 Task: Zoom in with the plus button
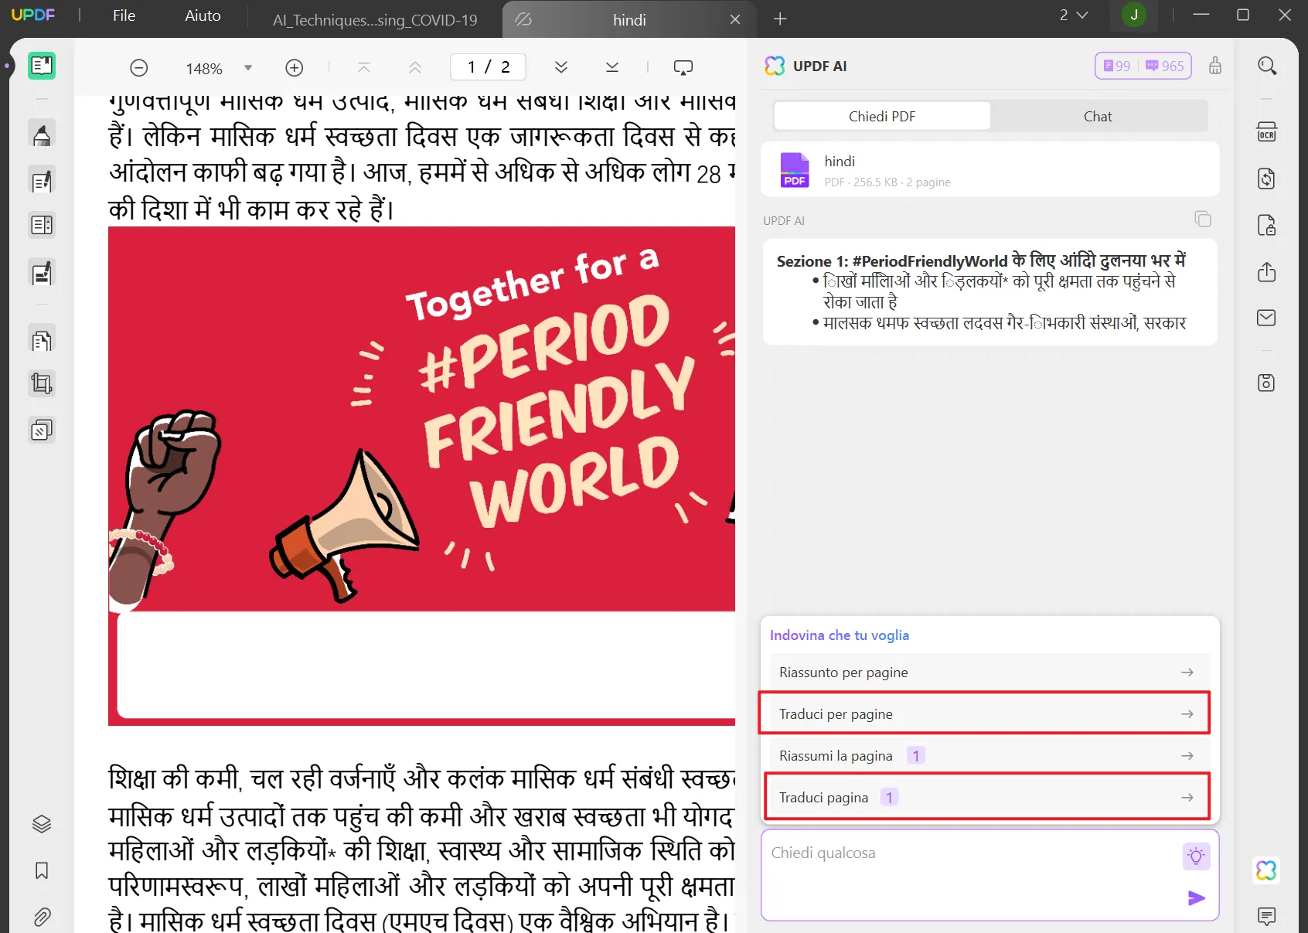(295, 68)
